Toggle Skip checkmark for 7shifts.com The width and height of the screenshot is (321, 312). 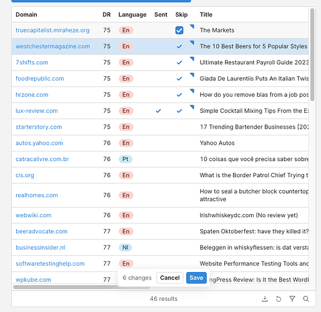179,62
